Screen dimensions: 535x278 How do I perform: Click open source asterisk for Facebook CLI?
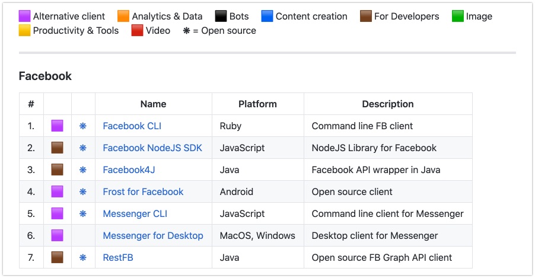pos(83,126)
